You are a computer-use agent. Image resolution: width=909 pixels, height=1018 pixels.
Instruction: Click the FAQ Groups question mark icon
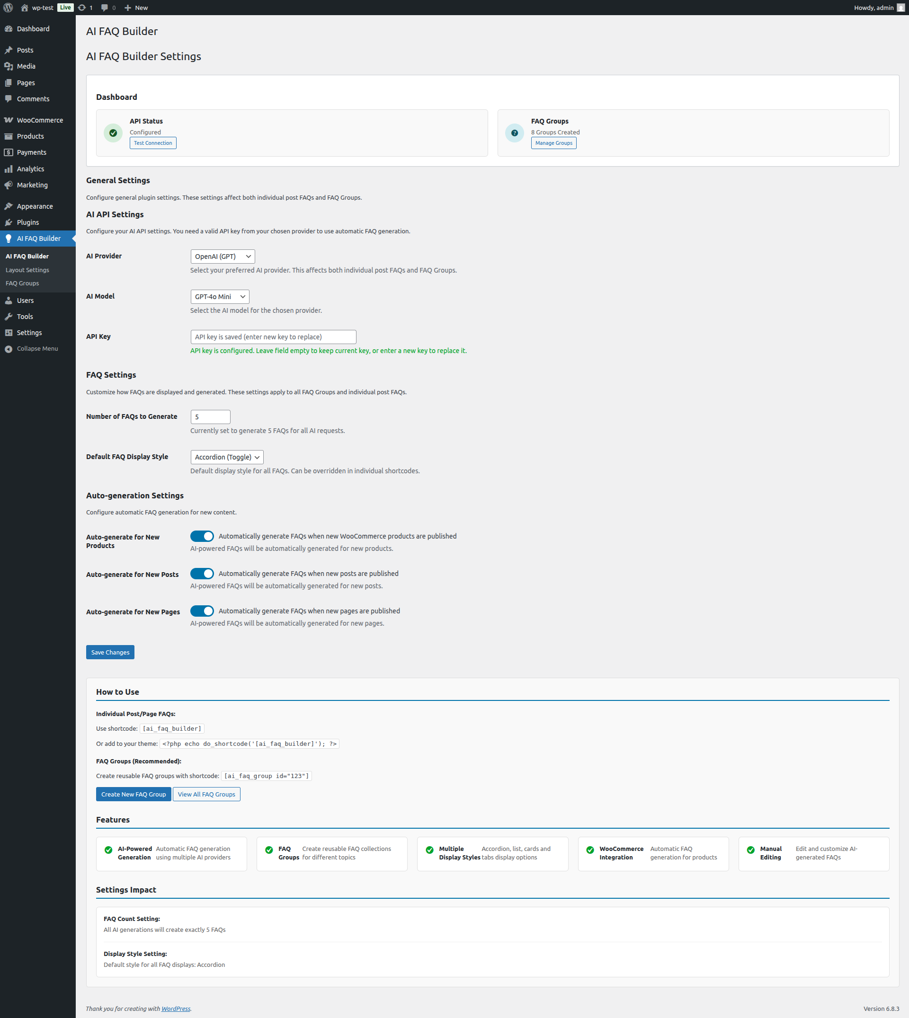pyautogui.click(x=515, y=133)
